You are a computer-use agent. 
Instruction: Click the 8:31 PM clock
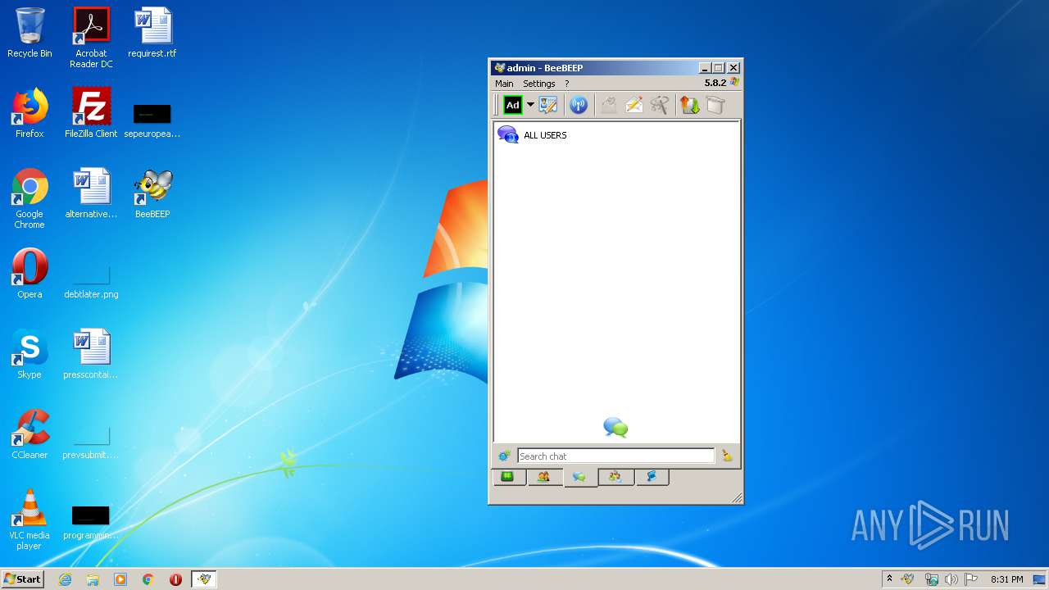[x=1006, y=579]
